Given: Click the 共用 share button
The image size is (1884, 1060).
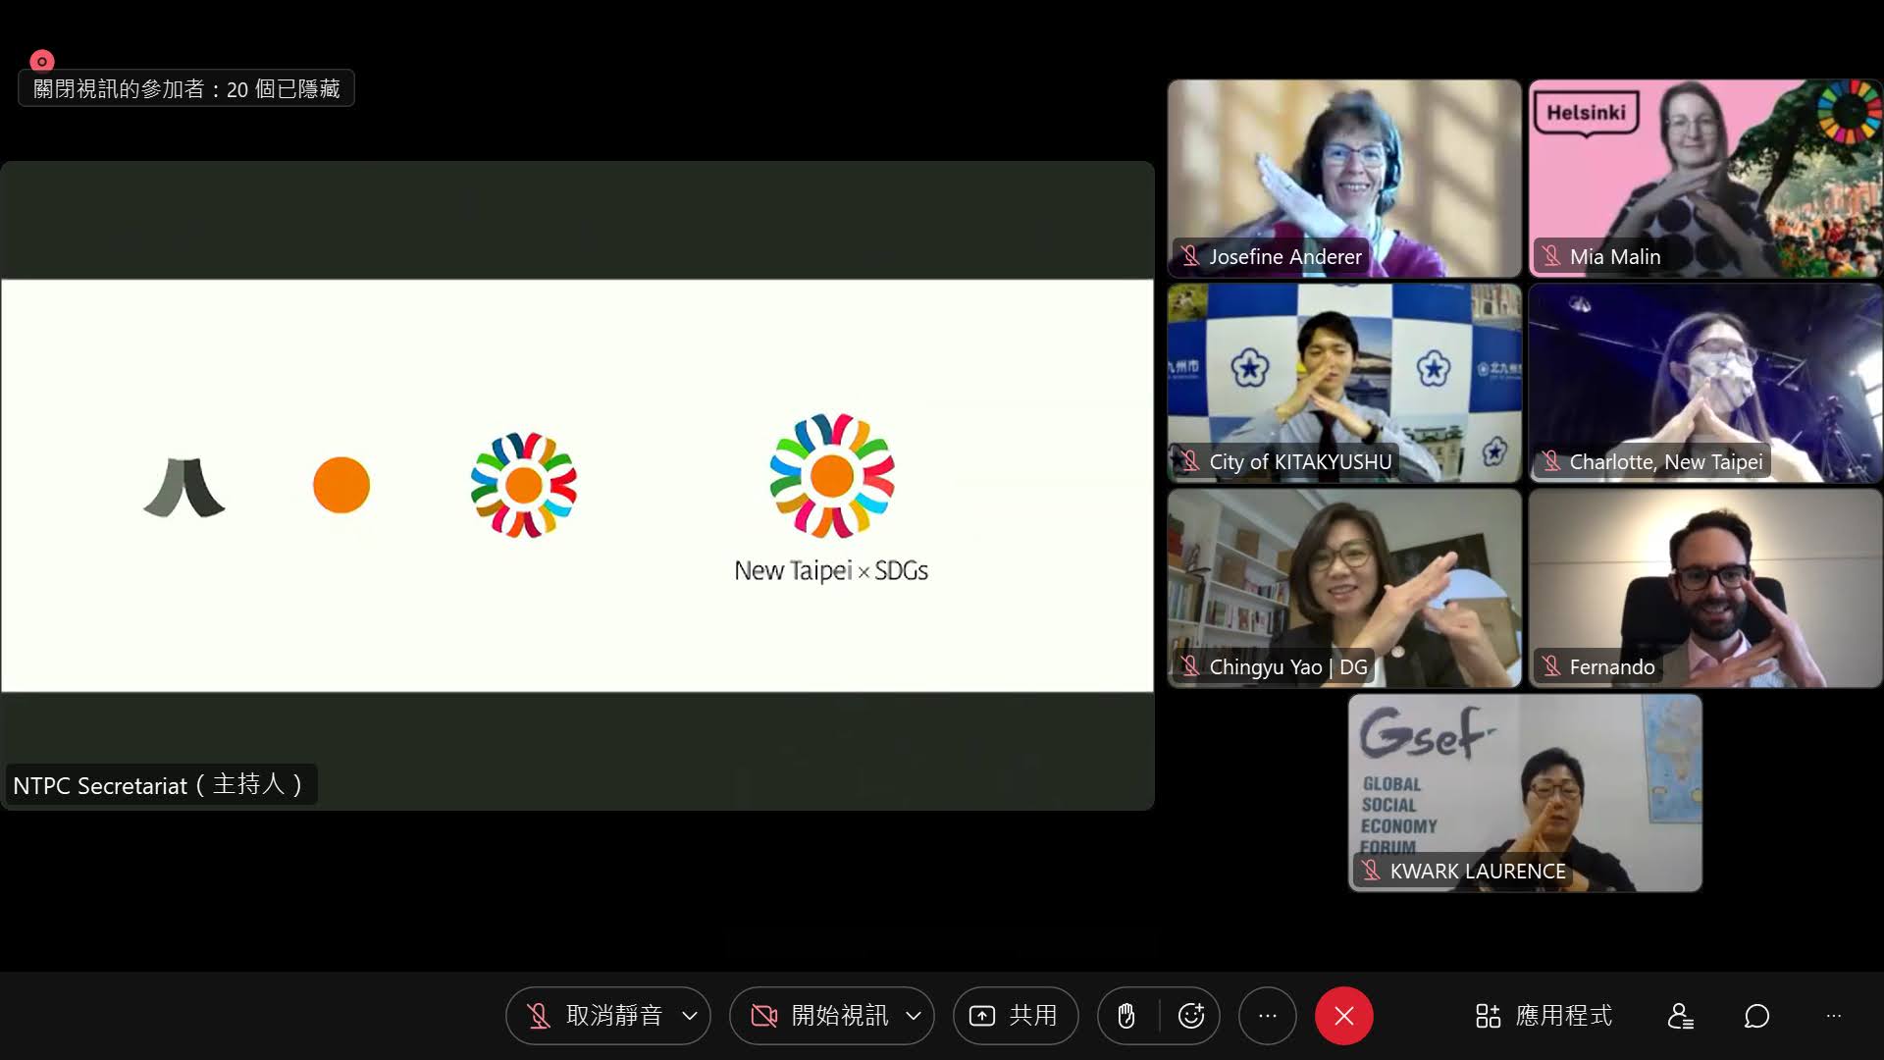Looking at the screenshot, I should (1015, 1016).
